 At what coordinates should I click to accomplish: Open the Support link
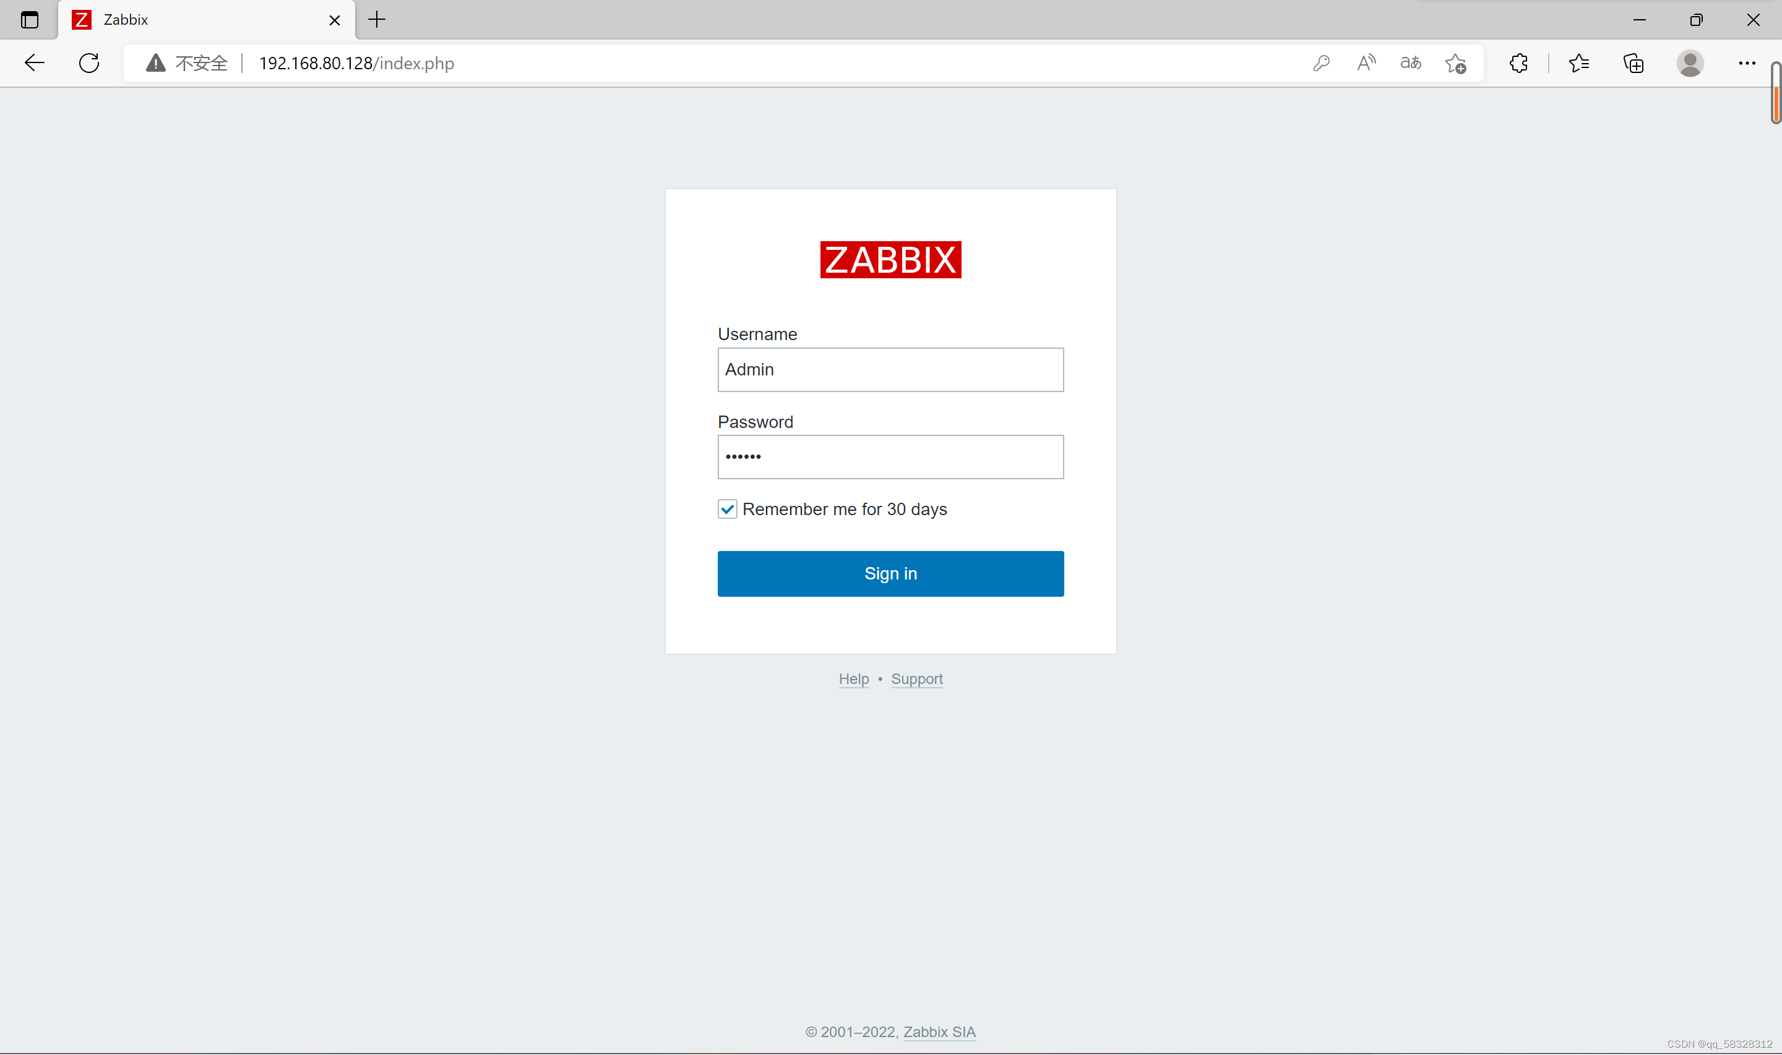(916, 679)
